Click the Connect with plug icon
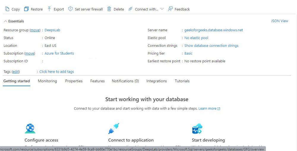 tap(130, 9)
